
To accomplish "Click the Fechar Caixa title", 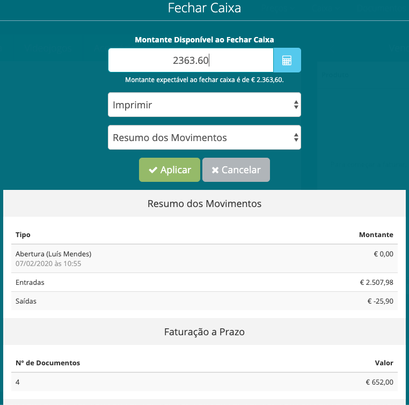I will click(x=204, y=8).
